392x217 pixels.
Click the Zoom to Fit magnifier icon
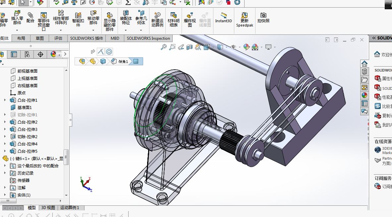(163, 47)
